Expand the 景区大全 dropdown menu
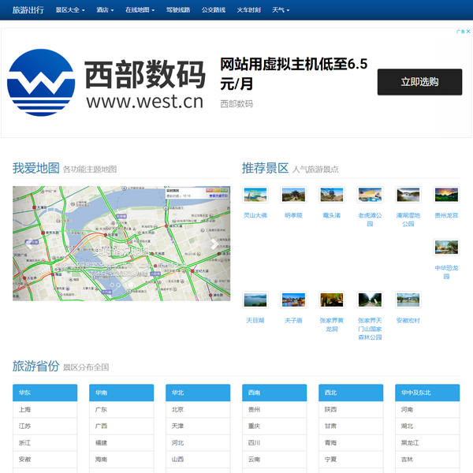Image resolution: width=473 pixels, height=473 pixels. click(71, 10)
